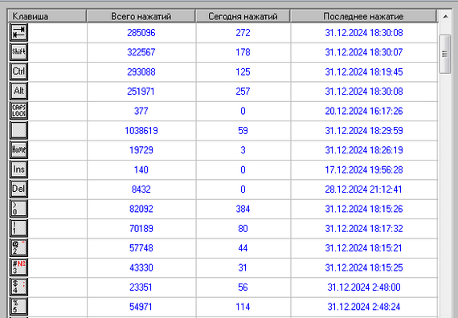Select today's presses value 257

pos(243,92)
